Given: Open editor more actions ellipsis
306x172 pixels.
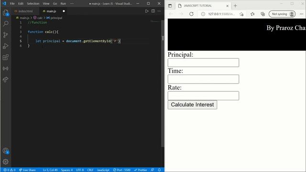Looking at the screenshot, I should click(x=159, y=11).
